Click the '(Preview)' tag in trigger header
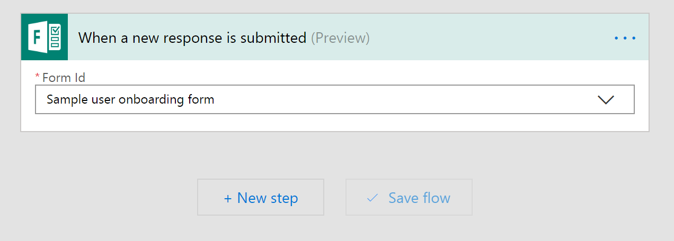 [x=340, y=38]
